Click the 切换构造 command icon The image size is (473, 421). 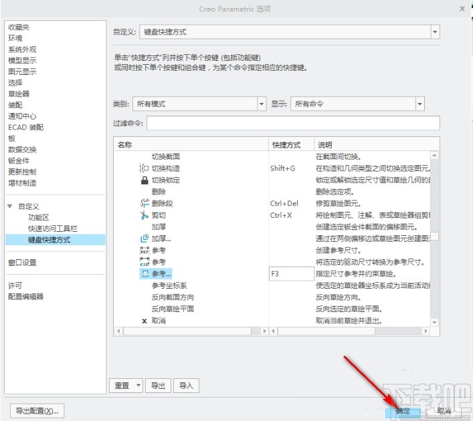point(145,168)
